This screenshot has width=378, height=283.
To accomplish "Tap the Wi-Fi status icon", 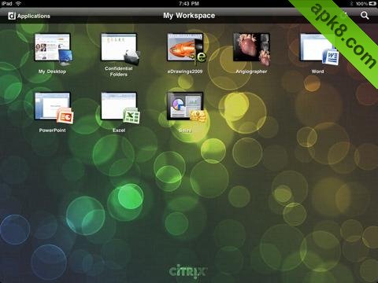I will click(18, 3).
